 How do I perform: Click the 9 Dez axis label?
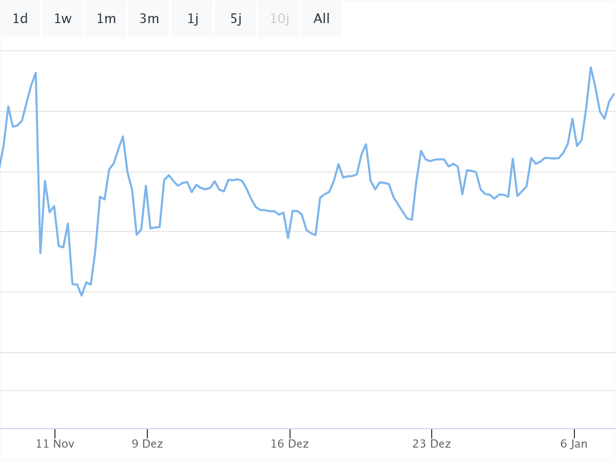[x=147, y=444]
